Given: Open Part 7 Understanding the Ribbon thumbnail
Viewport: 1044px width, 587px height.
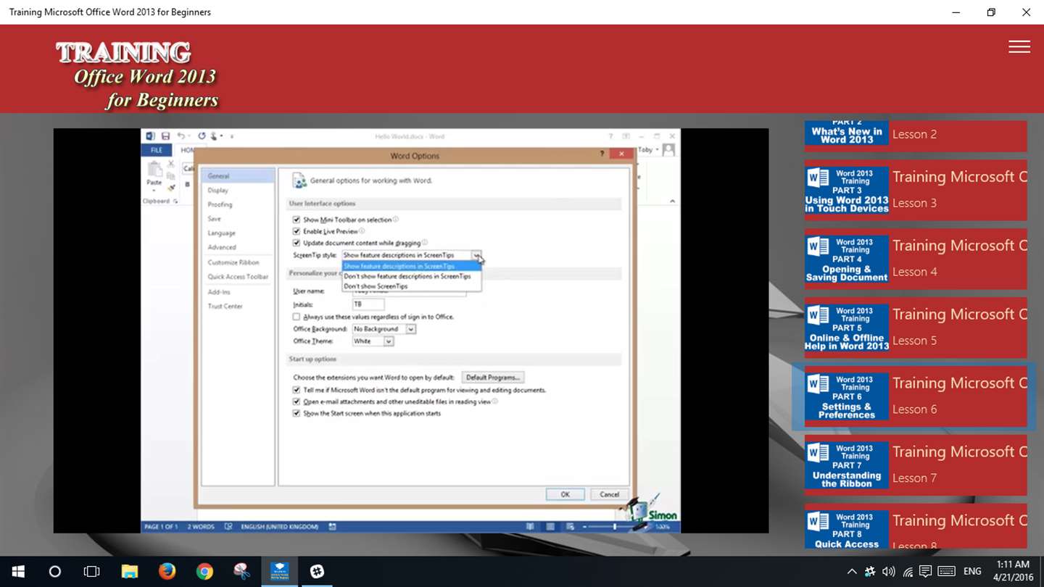Looking at the screenshot, I should 847,466.
